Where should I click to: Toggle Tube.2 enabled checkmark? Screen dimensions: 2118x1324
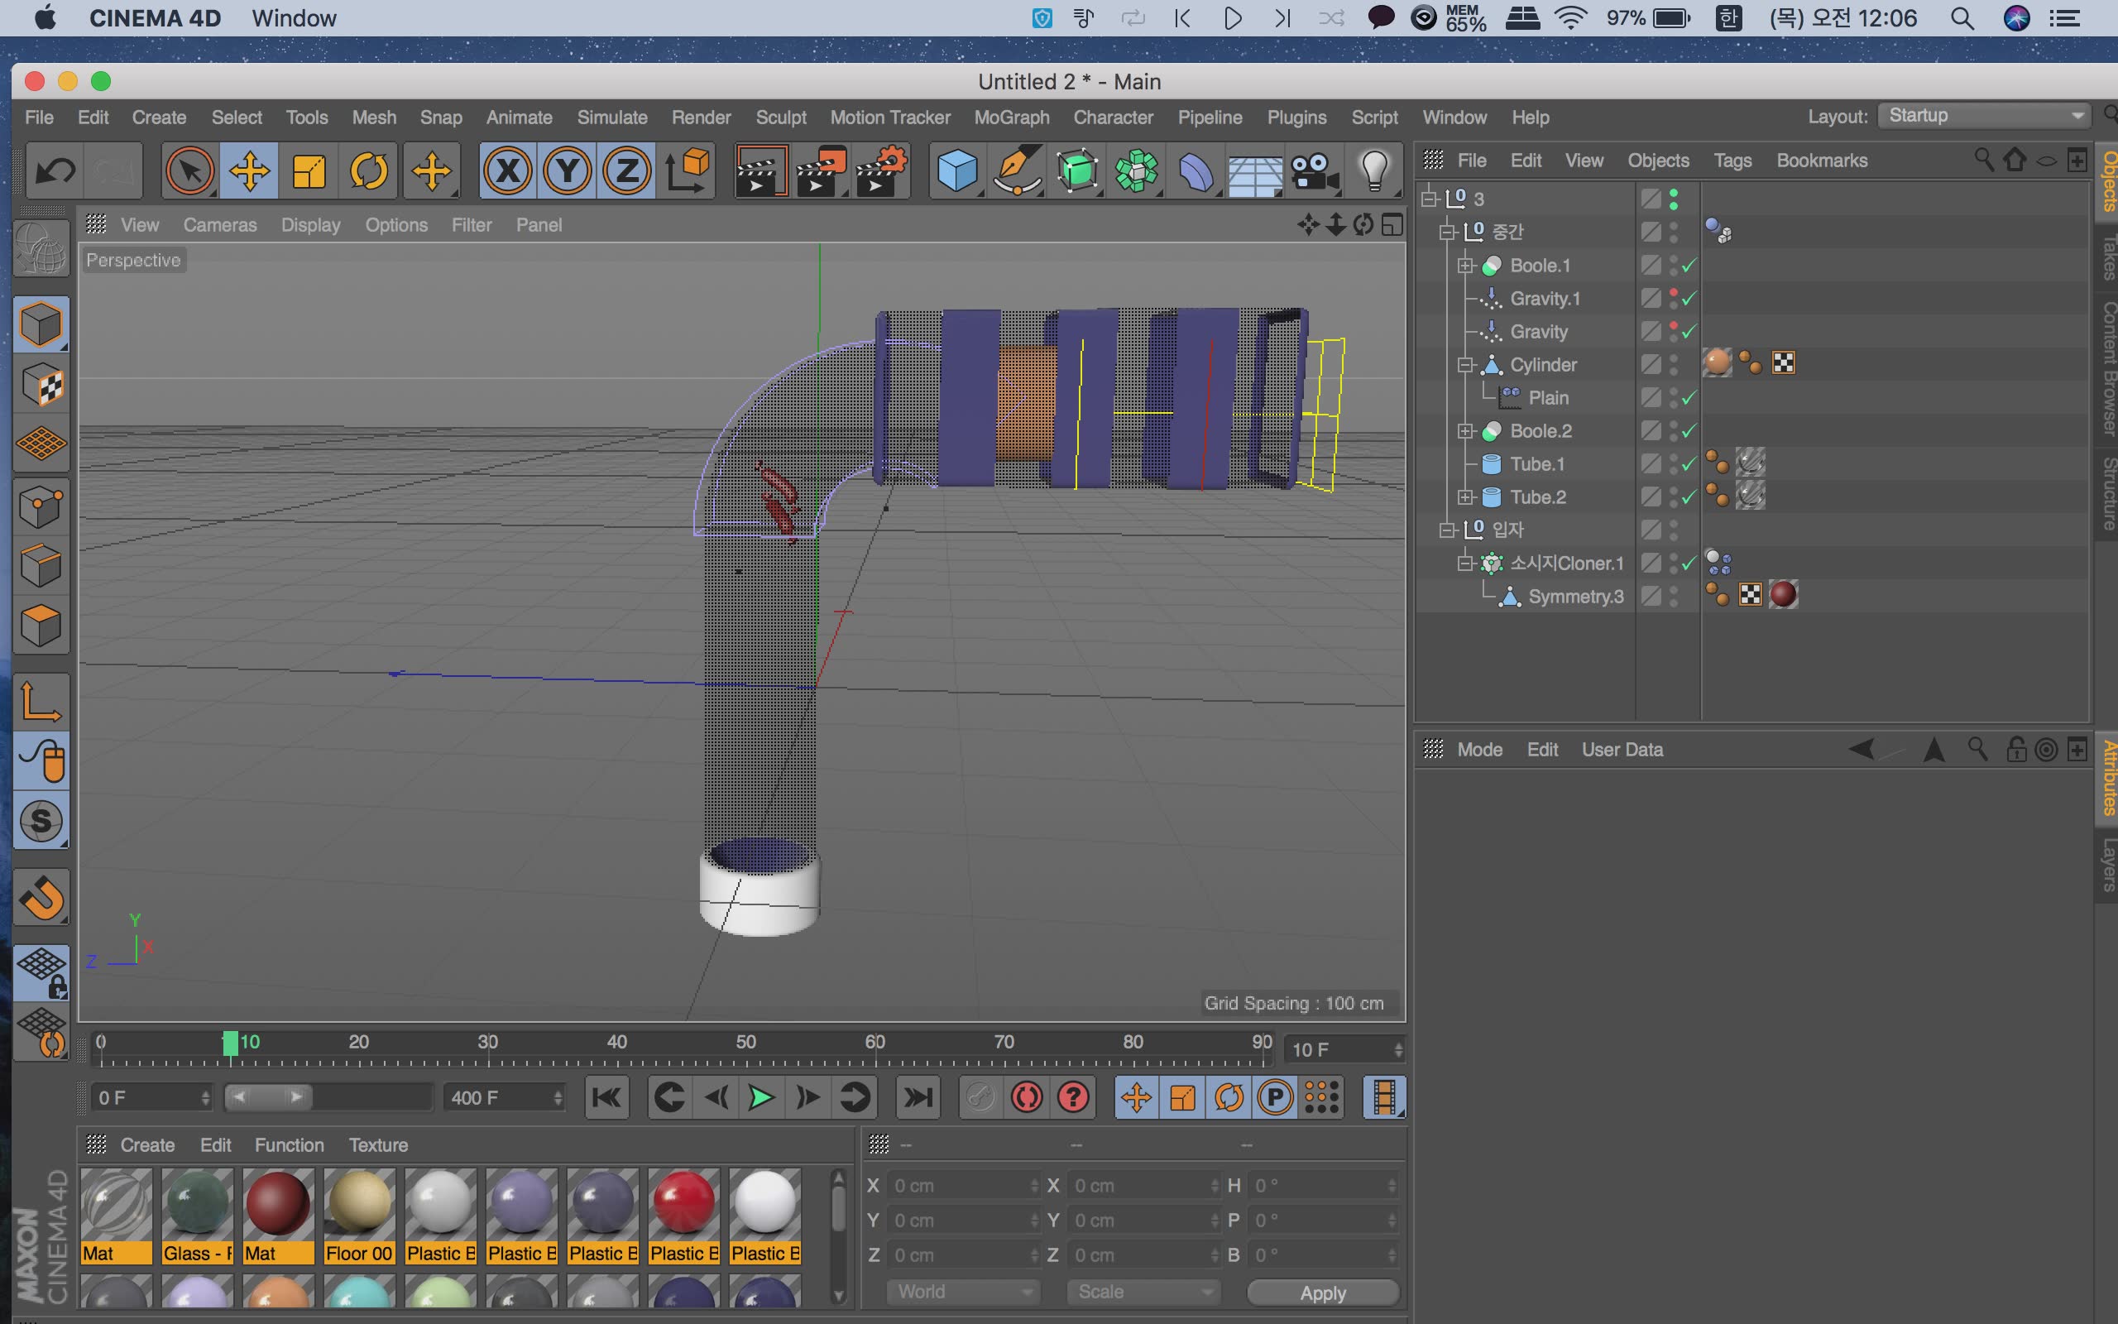click(1690, 497)
